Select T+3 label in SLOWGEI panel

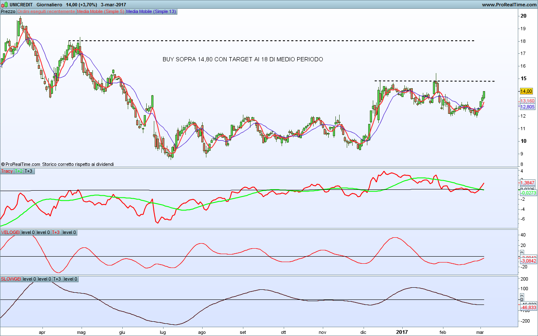point(57,279)
